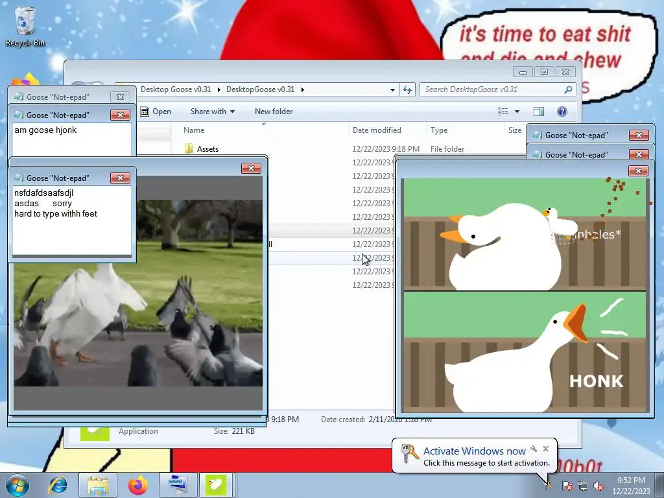Open the Recycle Bin desktop icon

coord(25,26)
